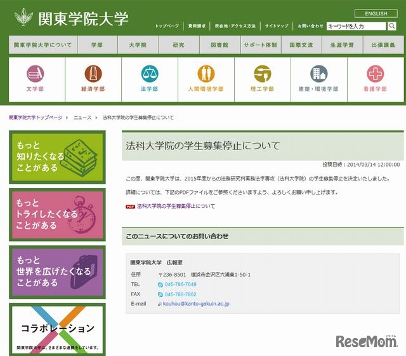Click the telephone number 045-786-7049
Screen dimensions: 406x356
[x=180, y=284]
